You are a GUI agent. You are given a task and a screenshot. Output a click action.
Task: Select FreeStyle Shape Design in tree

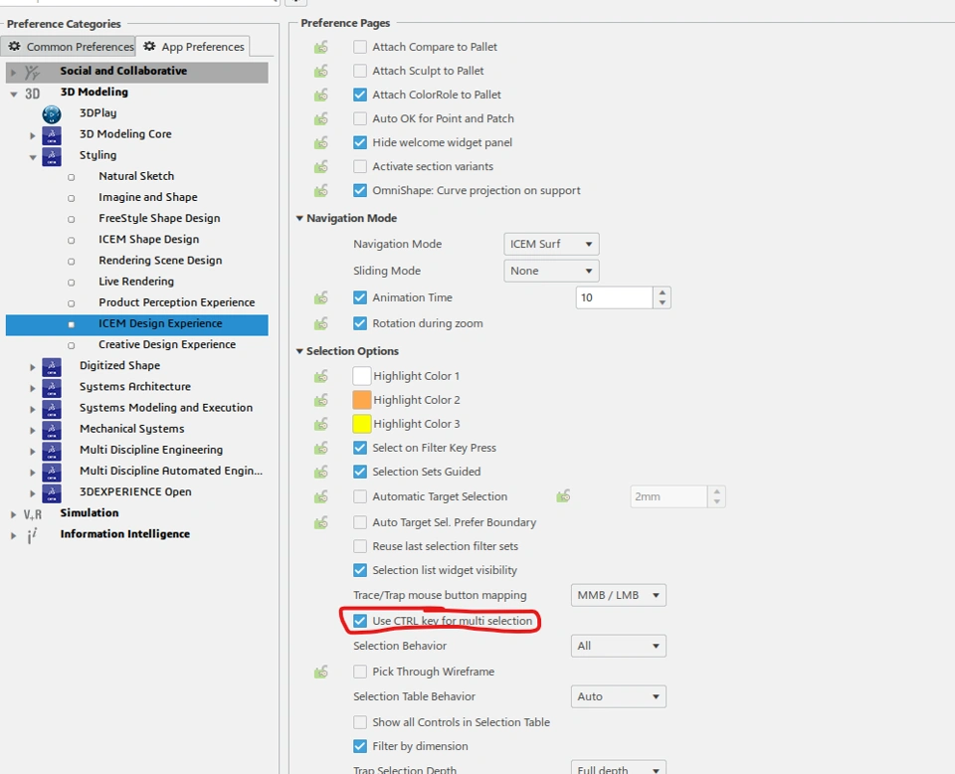click(159, 218)
